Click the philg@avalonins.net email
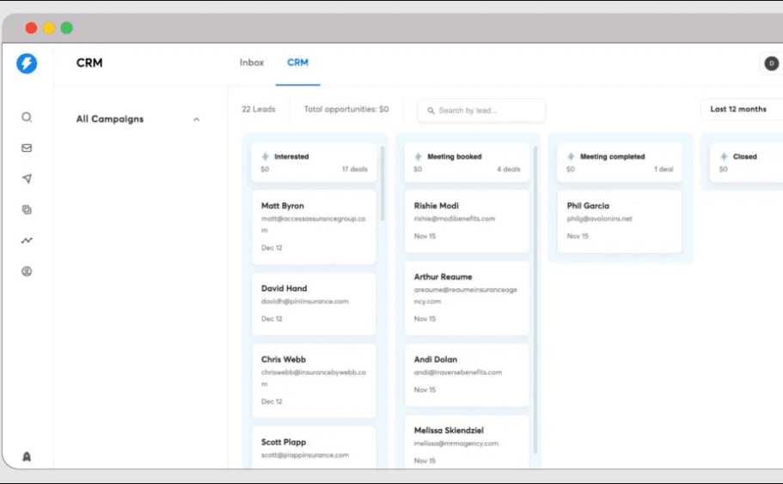Screen dimensions: 783x484 click(599, 219)
